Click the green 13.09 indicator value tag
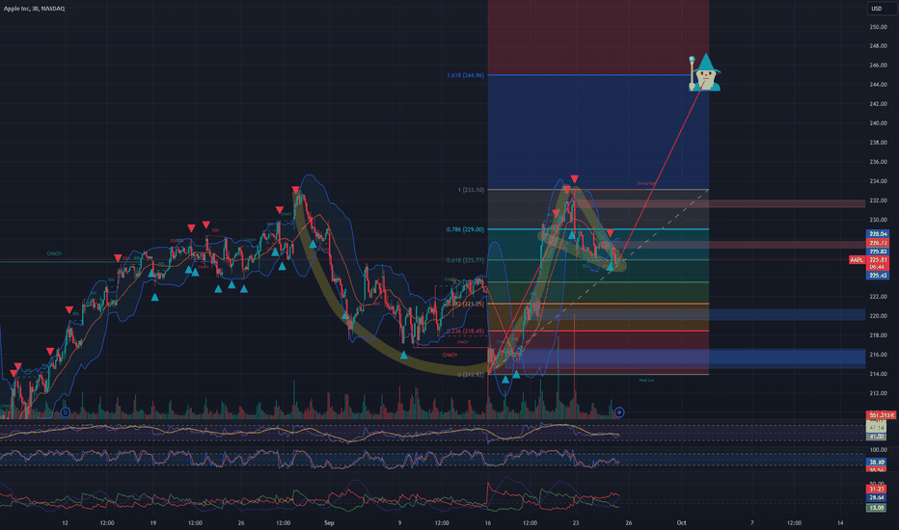The image size is (899, 530). [x=877, y=508]
